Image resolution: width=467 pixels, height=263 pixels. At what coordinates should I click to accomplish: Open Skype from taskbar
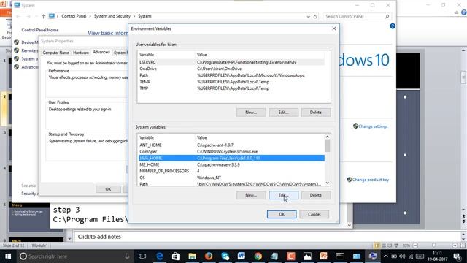tap(225, 256)
